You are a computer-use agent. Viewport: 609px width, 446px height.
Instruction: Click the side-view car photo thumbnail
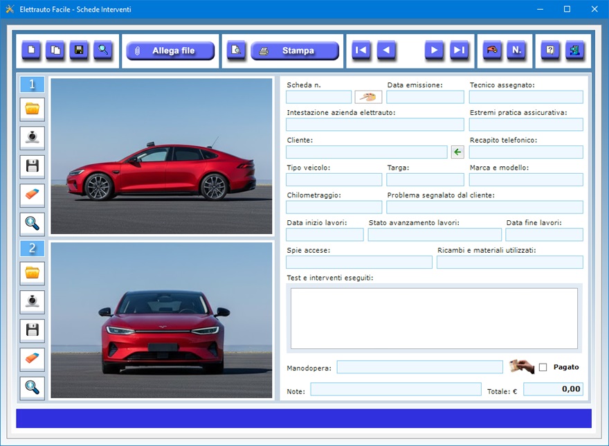(x=162, y=156)
